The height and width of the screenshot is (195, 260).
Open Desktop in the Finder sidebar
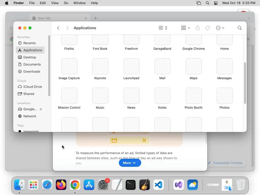pos(30,57)
